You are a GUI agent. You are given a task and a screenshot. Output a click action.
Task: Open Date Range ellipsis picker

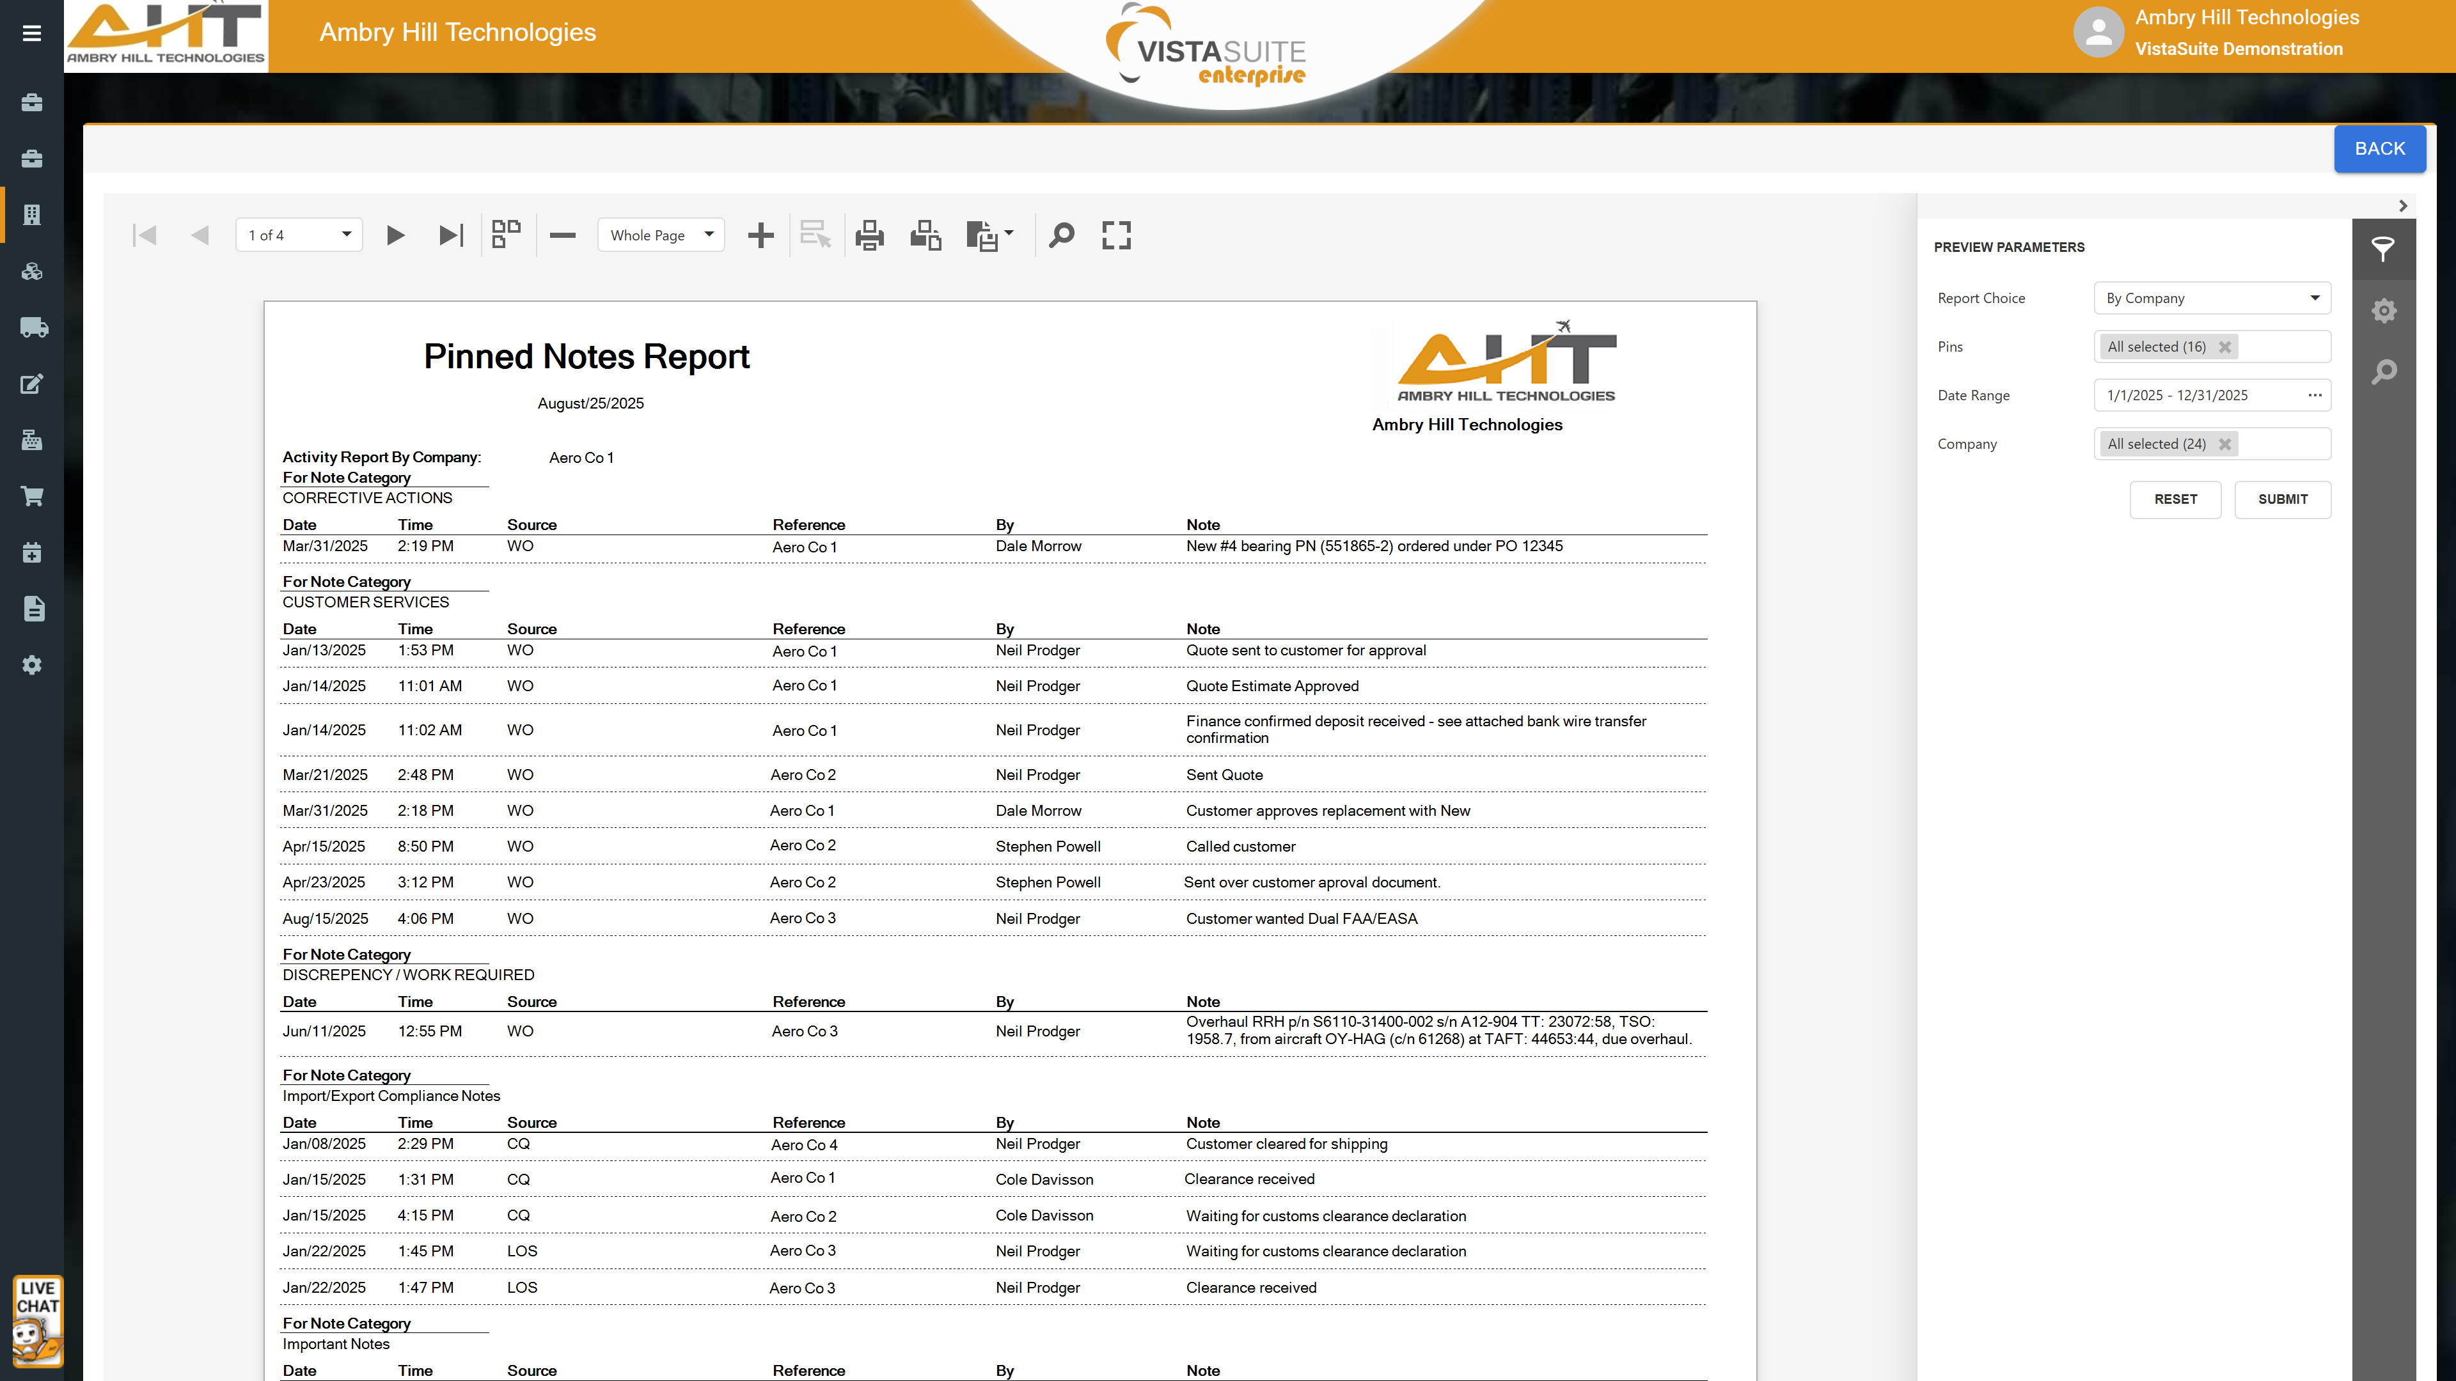(x=2314, y=396)
